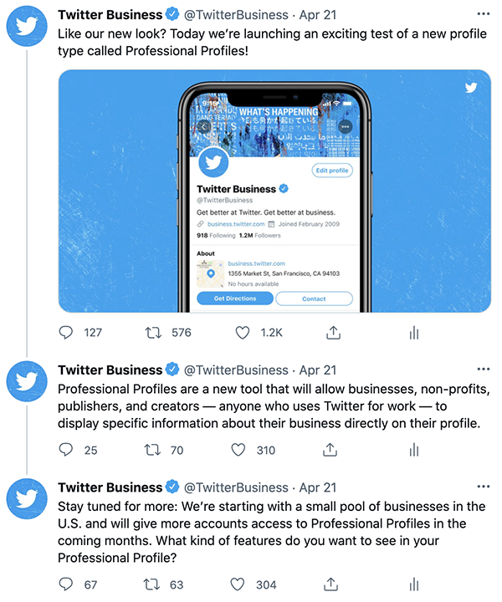502x602 pixels.
Task: Open @TwitterBusiness handle on the second tweet
Action: (x=235, y=370)
